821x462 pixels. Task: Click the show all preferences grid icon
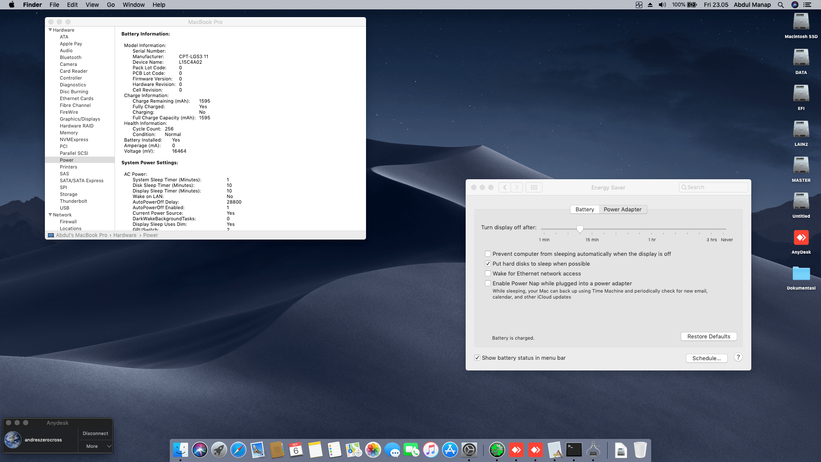(x=534, y=187)
